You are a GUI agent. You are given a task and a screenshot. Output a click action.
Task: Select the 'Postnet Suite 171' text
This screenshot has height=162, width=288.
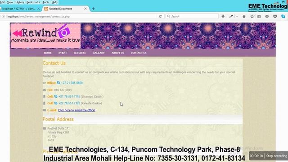58,128
